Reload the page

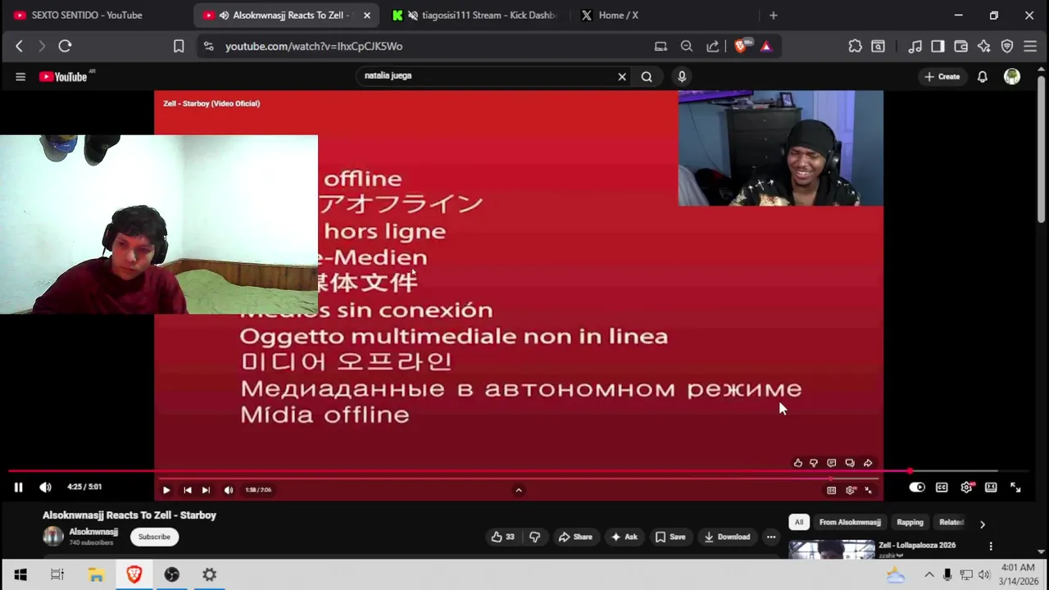click(65, 46)
